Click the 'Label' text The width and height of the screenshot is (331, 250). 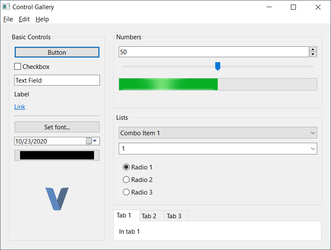click(22, 94)
